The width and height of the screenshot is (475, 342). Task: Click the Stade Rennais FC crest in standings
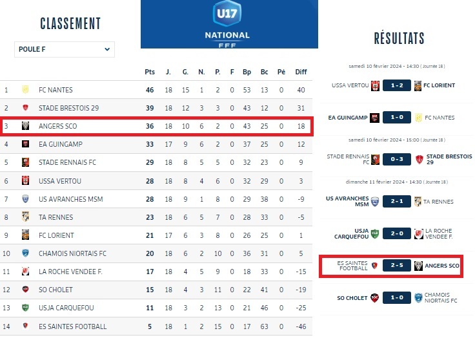click(26, 162)
